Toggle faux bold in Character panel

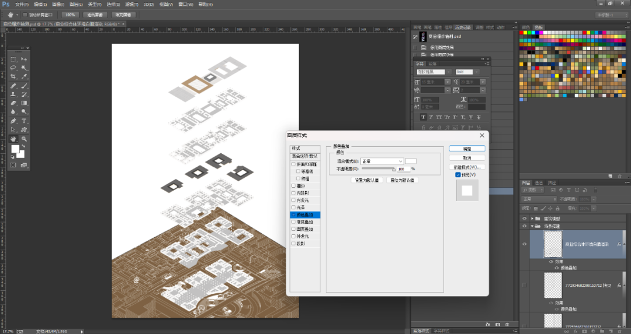pos(424,117)
